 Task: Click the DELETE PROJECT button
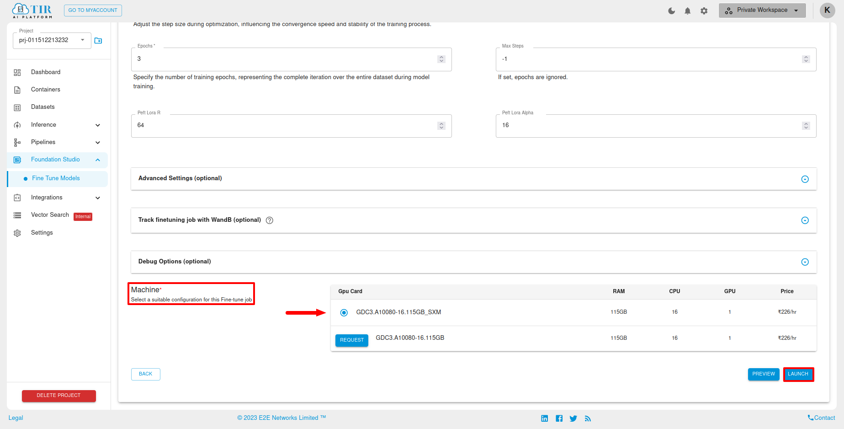click(59, 396)
